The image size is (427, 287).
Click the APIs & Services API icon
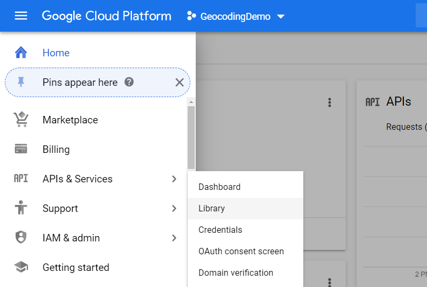[x=21, y=179]
